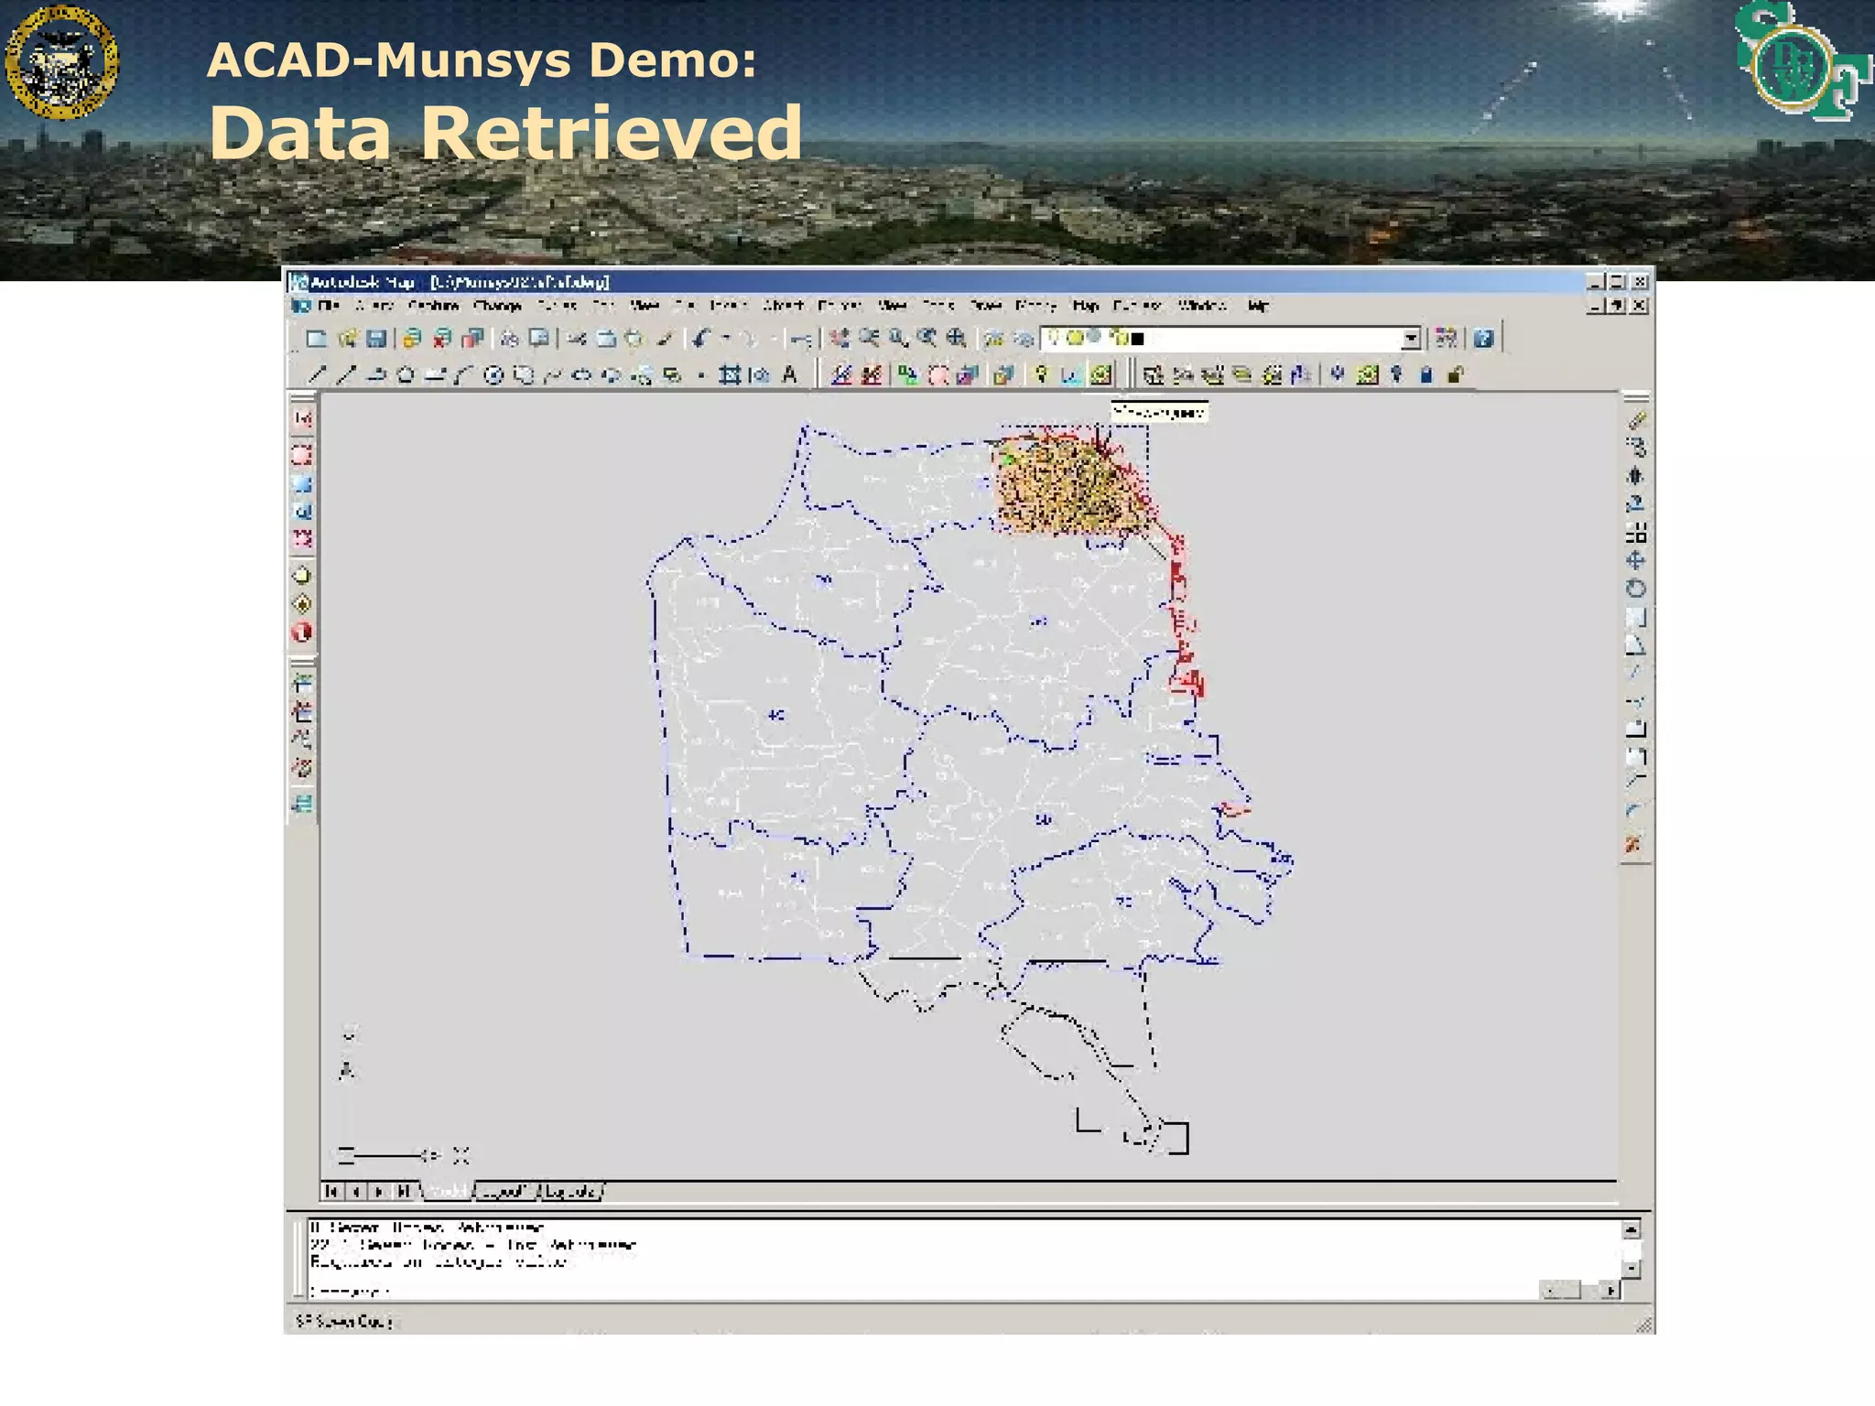Viewport: 1875px width, 1406px height.
Task: Switch to the Layout2 tab
Action: click(x=571, y=1191)
